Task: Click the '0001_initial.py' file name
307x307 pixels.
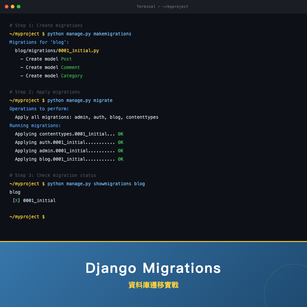Action: point(79,51)
